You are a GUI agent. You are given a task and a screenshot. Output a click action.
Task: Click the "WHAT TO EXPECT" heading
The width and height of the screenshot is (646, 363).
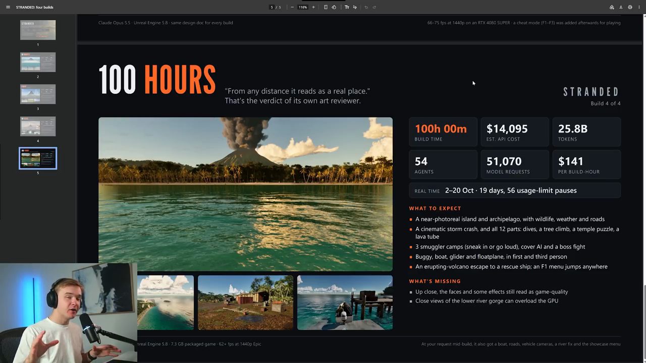[435, 208]
